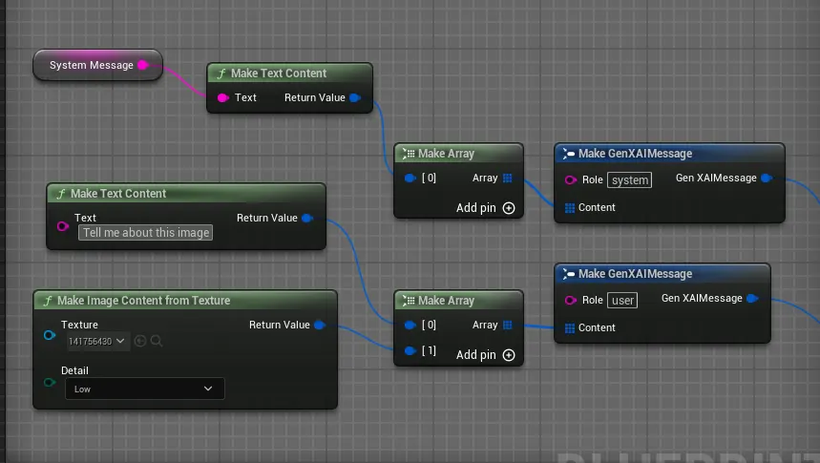The width and height of the screenshot is (820, 463).
Task: Click the Texture input pin
Action: 50,335
